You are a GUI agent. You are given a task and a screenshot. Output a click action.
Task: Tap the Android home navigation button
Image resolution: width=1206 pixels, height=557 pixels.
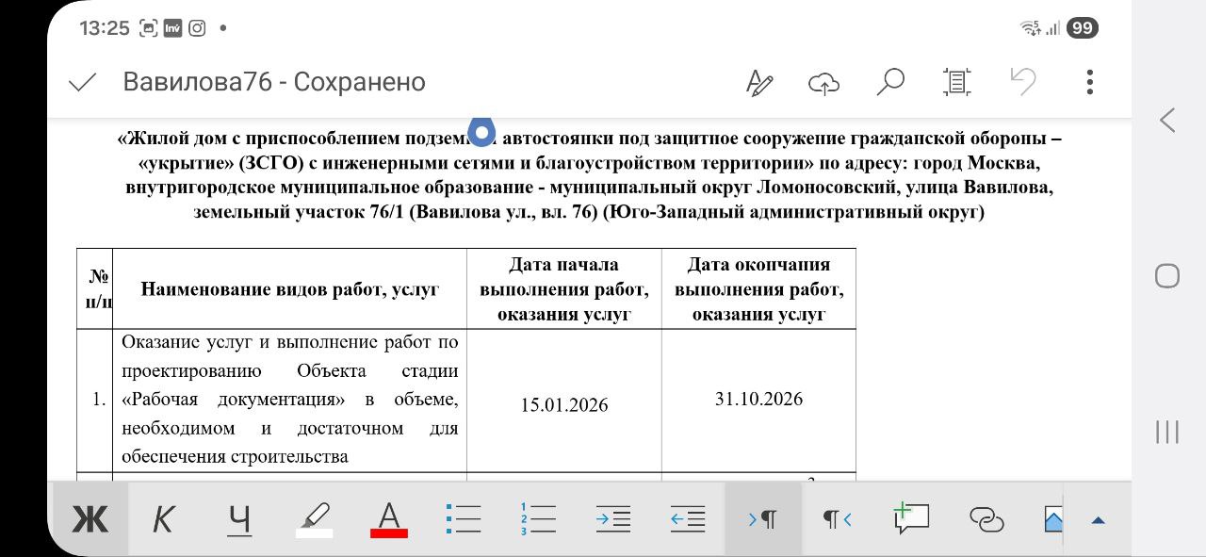click(1167, 276)
